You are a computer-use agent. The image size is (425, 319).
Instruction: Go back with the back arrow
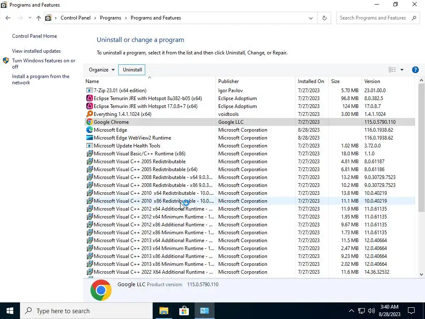click(x=8, y=18)
